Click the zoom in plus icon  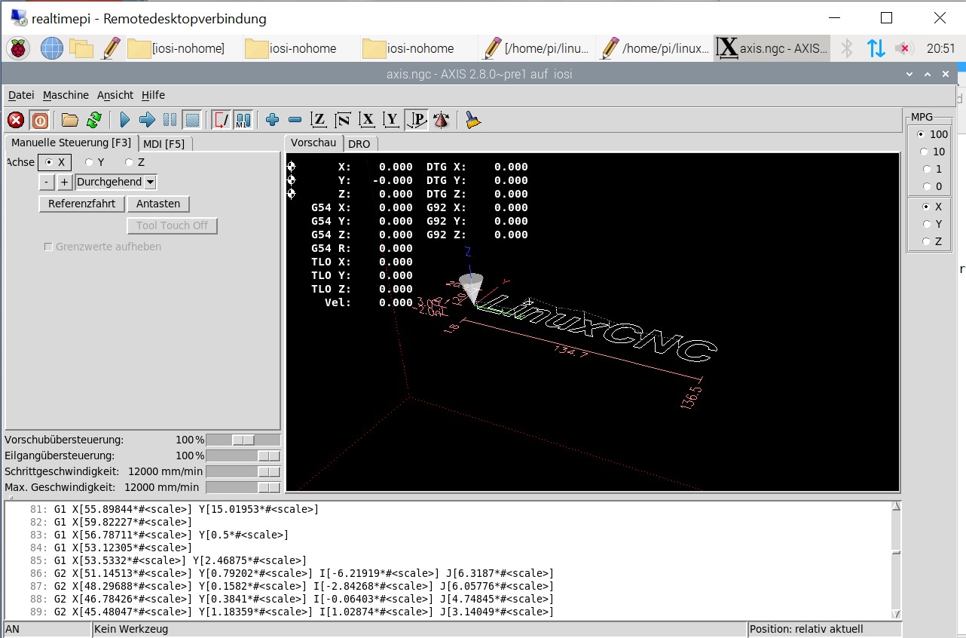273,120
